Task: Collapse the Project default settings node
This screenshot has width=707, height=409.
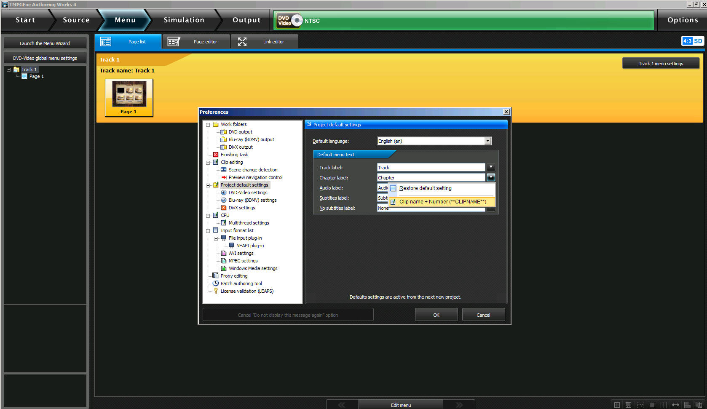Action: [x=208, y=185]
